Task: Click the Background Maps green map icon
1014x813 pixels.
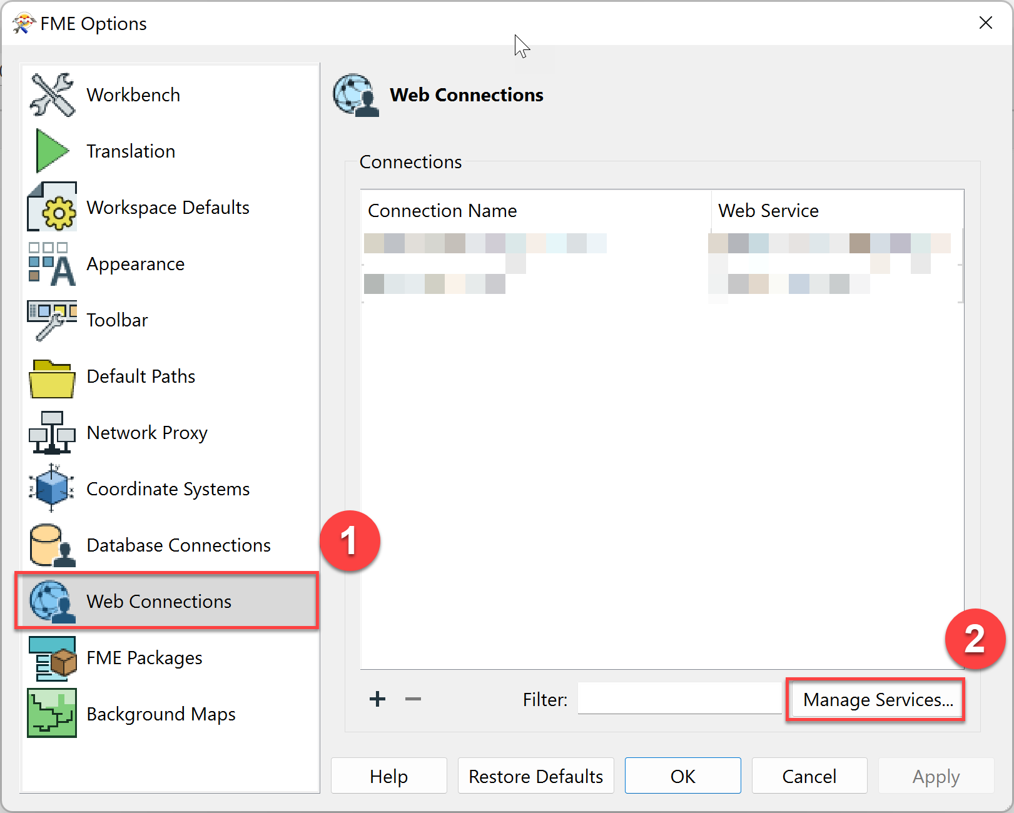Action: click(52, 713)
